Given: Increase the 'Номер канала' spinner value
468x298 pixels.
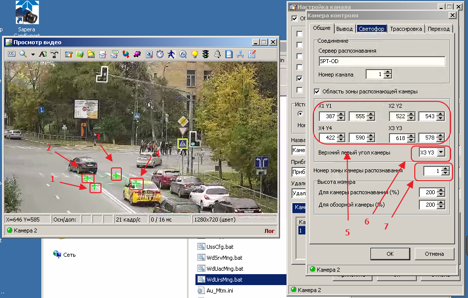Looking at the screenshot, I should (x=388, y=72).
